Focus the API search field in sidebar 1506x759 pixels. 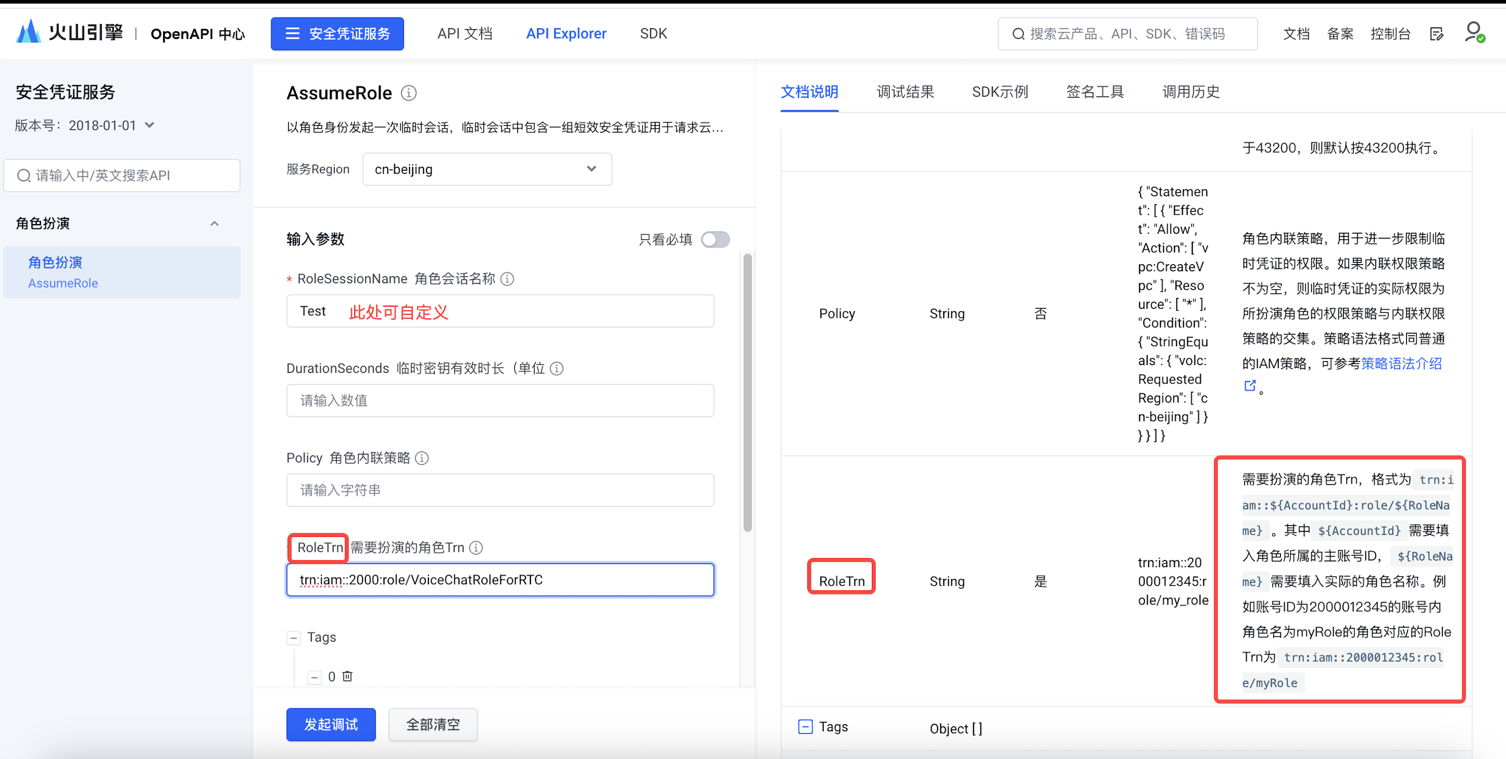point(121,175)
